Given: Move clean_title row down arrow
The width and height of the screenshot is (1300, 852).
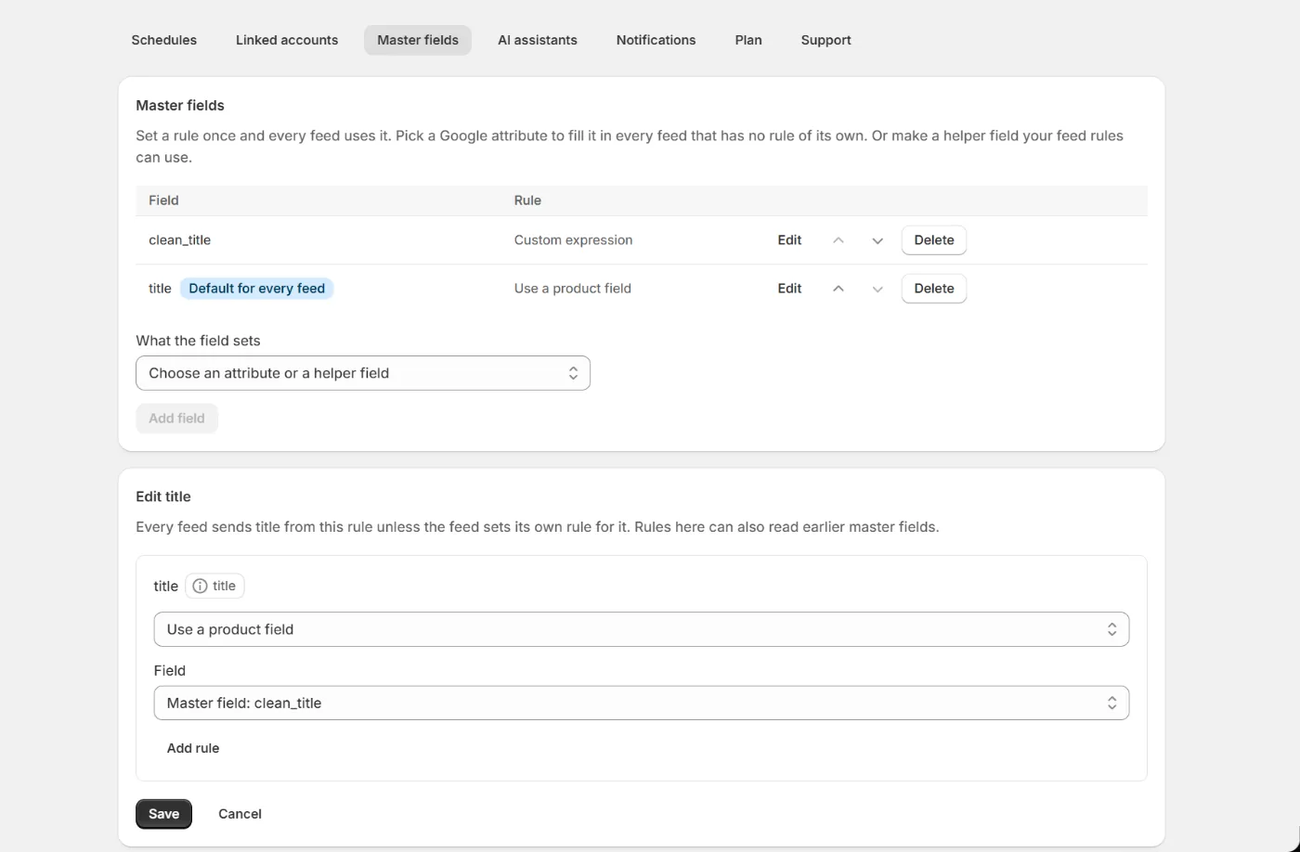Looking at the screenshot, I should click(877, 240).
